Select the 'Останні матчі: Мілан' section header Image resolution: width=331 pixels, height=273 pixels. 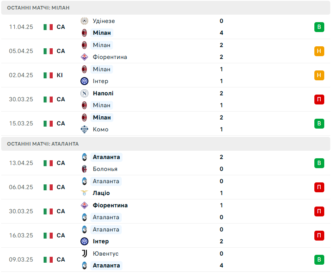pos(166,8)
